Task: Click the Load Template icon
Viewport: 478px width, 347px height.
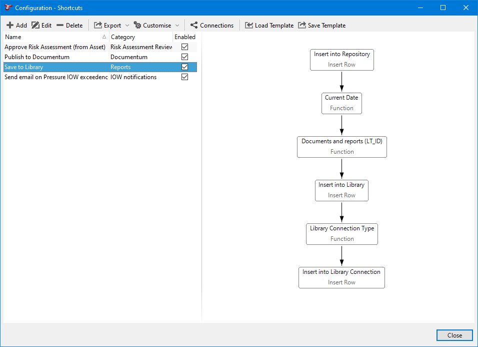Action: (x=249, y=26)
